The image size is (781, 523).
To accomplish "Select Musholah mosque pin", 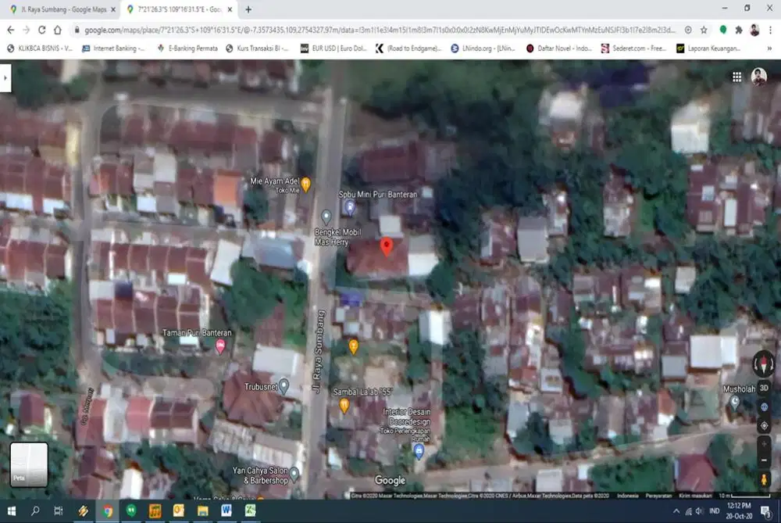I will pyautogui.click(x=735, y=402).
